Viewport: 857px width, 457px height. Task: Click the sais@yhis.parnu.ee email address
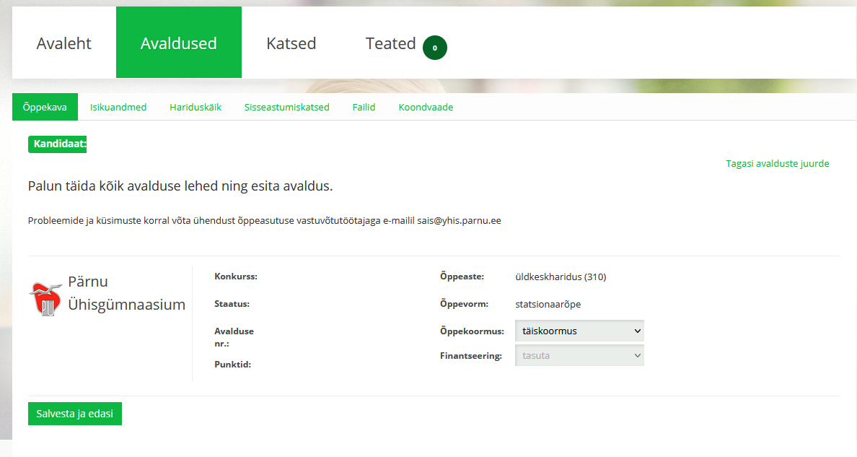coord(458,221)
